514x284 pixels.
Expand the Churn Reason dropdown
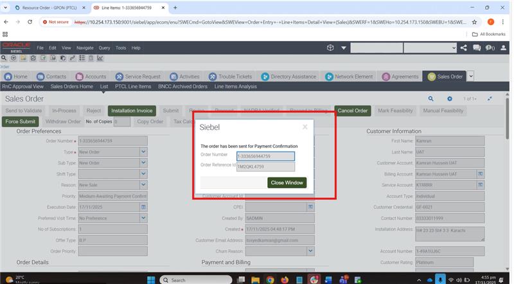point(311,251)
